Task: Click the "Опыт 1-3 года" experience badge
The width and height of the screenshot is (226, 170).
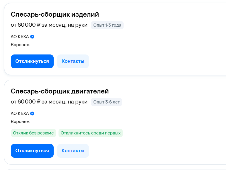Action: click(107, 25)
